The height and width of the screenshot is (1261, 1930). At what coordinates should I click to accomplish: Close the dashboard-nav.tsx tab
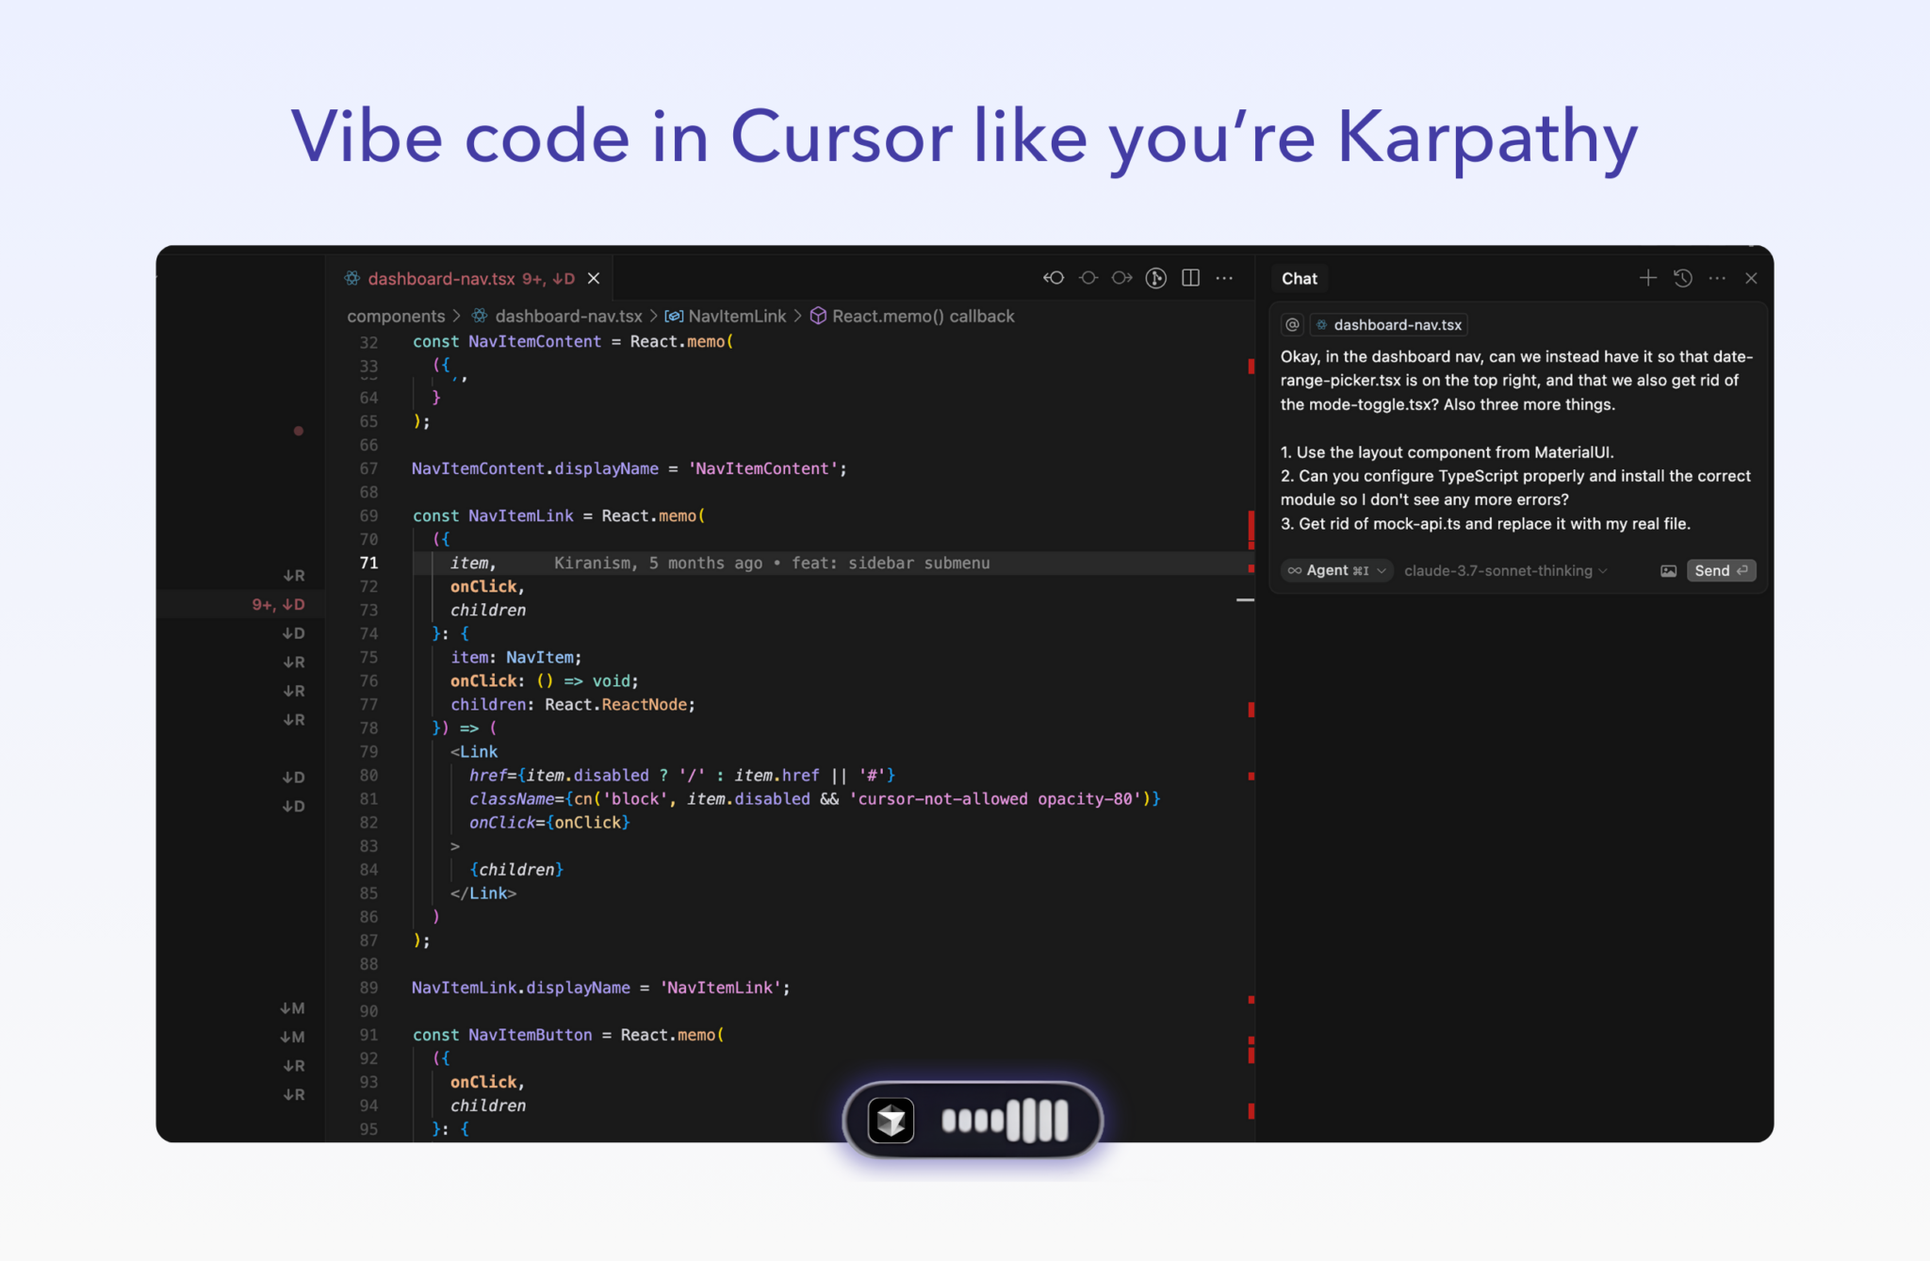coord(594,279)
